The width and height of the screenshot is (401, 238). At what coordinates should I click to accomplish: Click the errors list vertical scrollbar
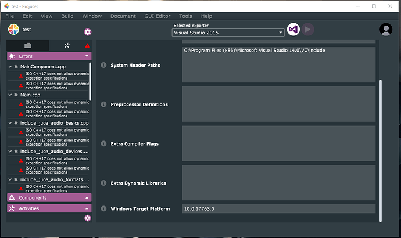[x=90, y=82]
